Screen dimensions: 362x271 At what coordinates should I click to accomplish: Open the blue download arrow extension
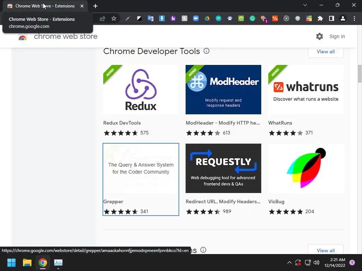click(162, 19)
